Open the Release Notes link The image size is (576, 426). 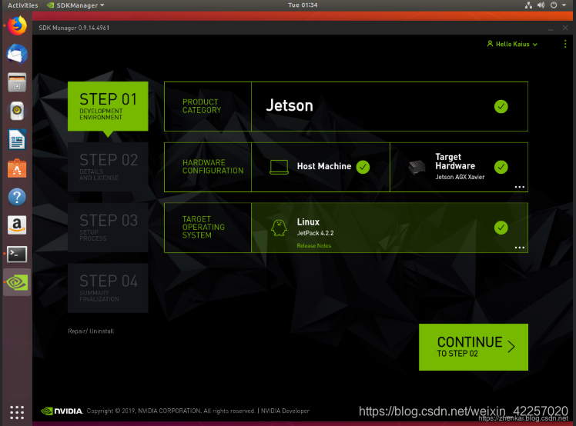[x=314, y=245]
